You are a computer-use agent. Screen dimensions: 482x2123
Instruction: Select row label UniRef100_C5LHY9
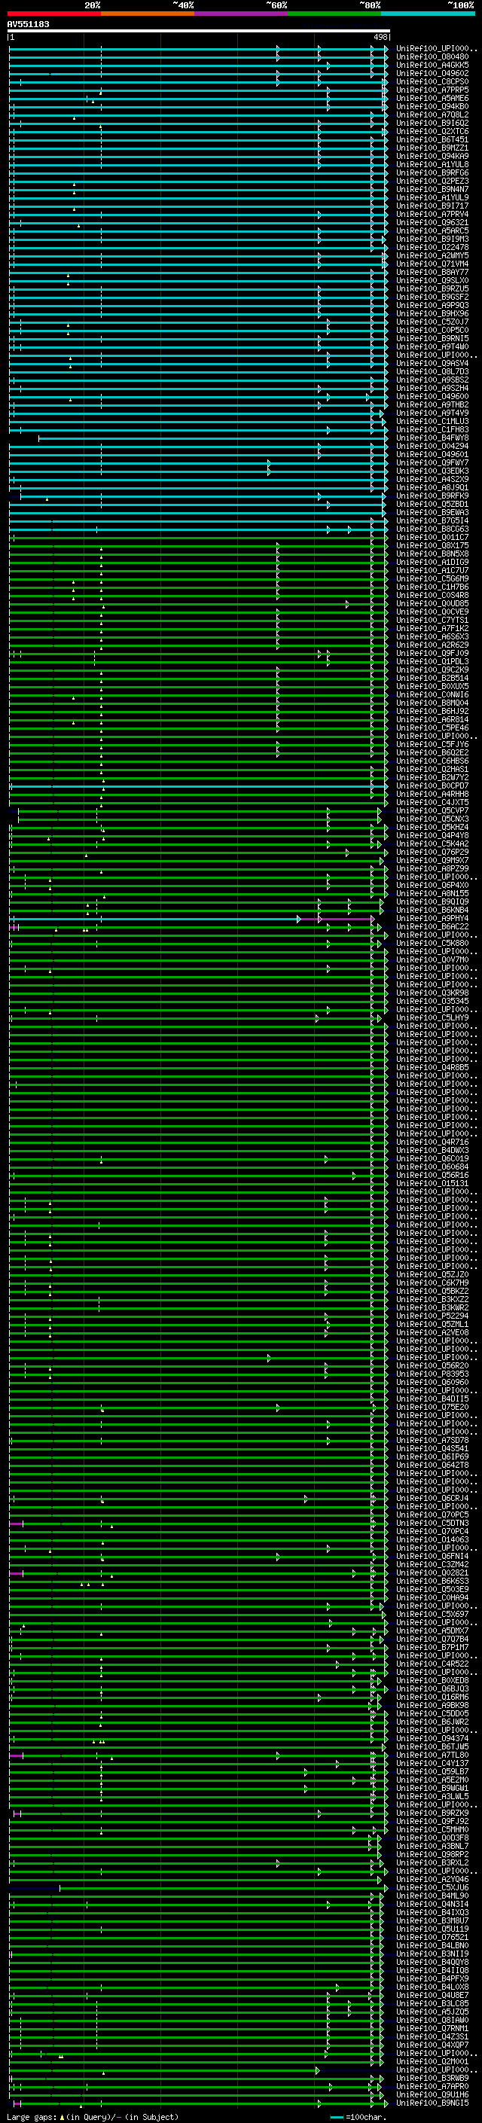coord(432,1018)
